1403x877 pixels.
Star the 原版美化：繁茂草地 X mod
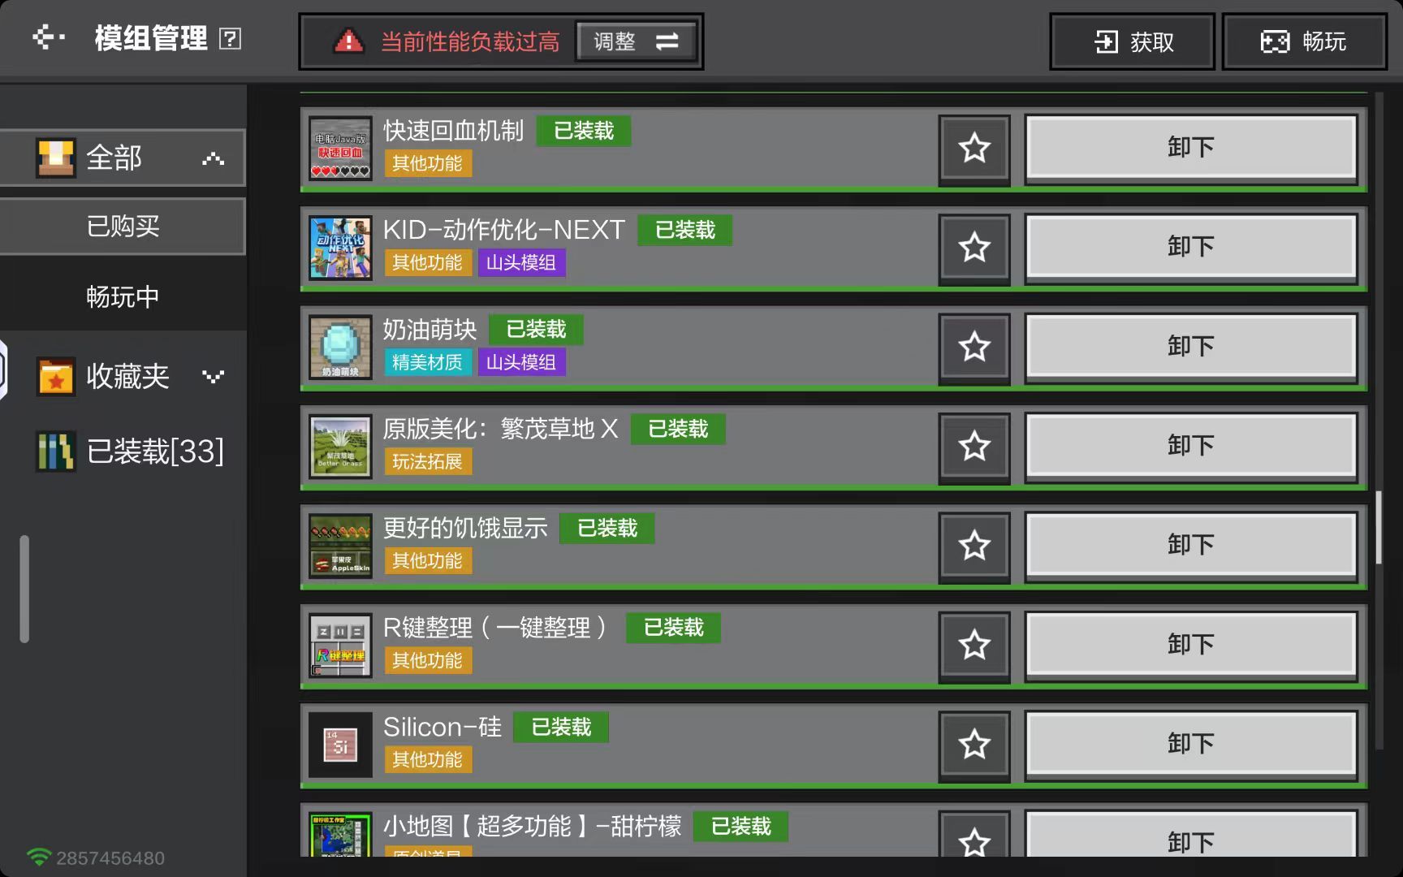point(974,447)
